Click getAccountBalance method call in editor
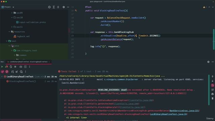Viewport: 215px width, 121px height. point(111,39)
